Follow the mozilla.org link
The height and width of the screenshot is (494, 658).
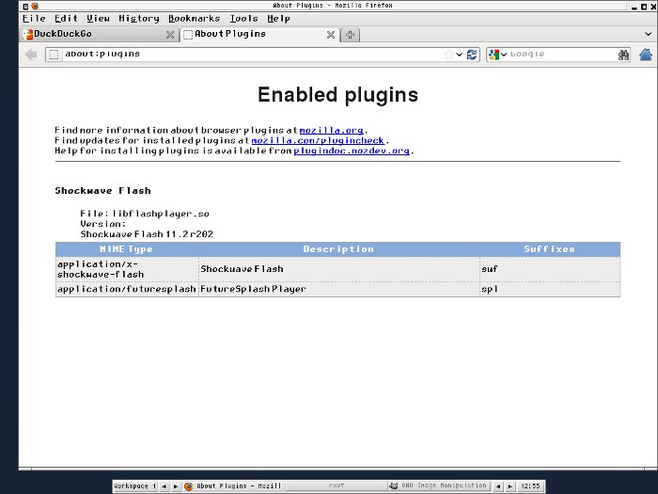(x=331, y=130)
